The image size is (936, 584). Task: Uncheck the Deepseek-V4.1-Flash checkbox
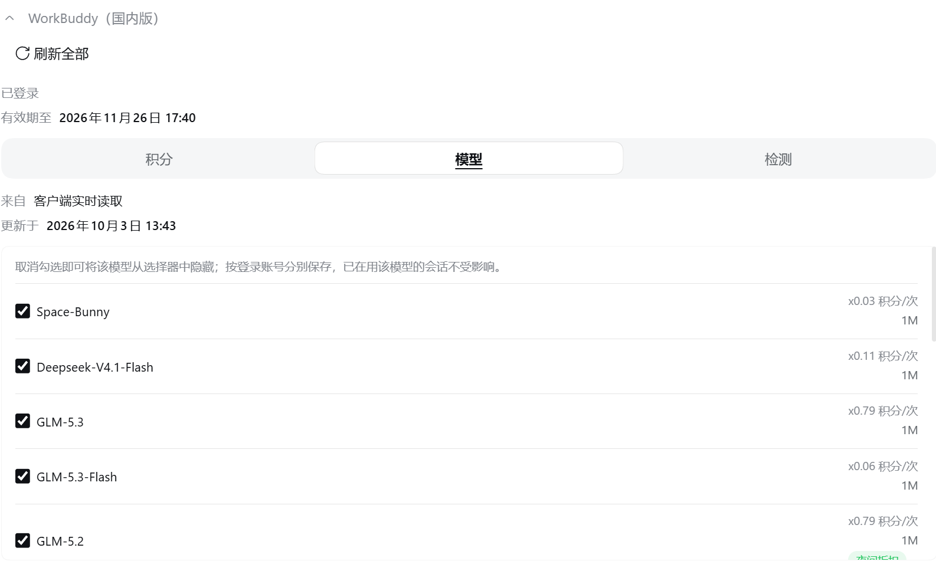(x=22, y=366)
